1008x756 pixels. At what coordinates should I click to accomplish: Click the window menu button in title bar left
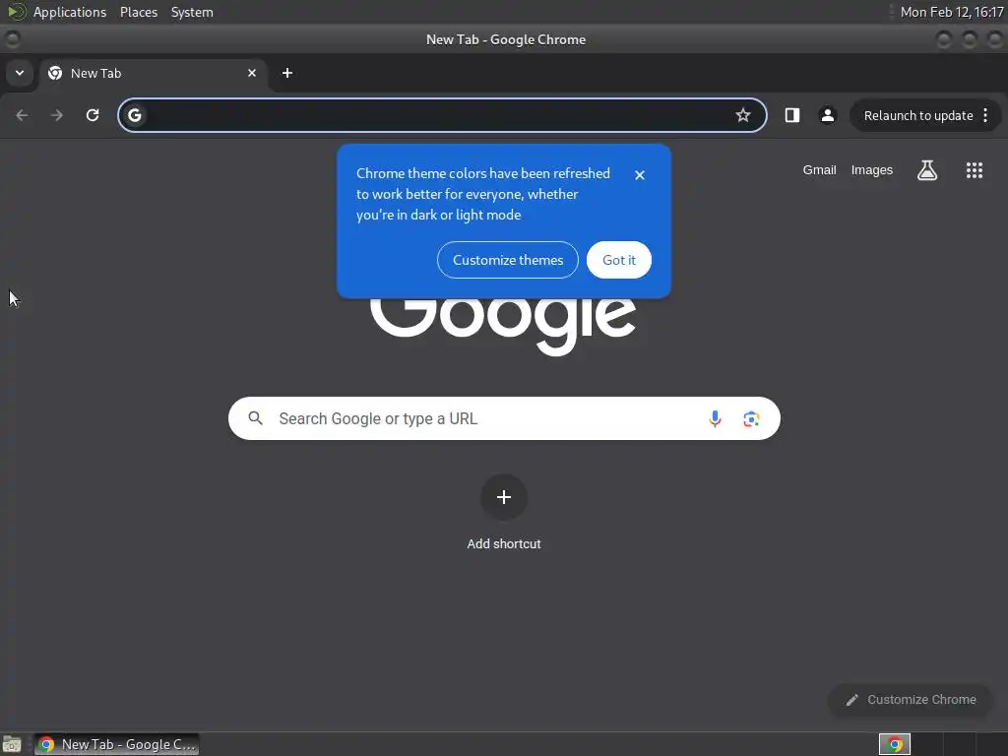[13, 39]
